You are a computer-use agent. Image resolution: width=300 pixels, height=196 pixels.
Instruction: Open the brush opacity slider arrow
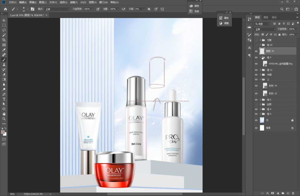[x=92, y=9]
